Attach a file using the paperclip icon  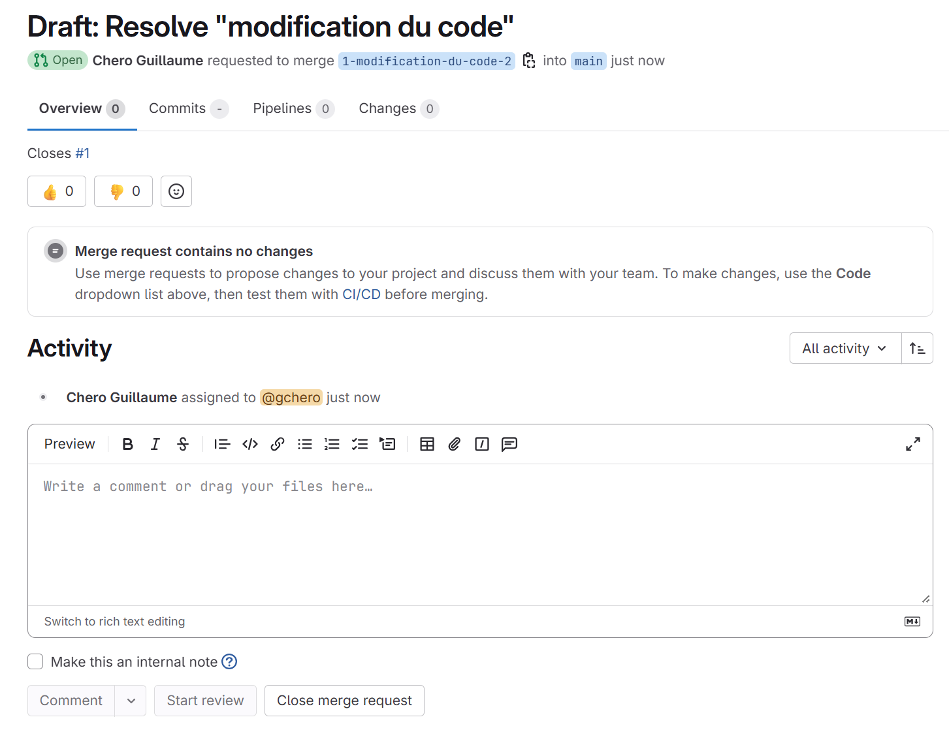(455, 445)
